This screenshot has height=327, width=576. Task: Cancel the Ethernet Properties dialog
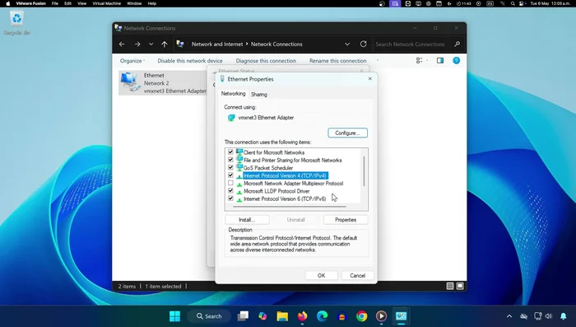357,275
